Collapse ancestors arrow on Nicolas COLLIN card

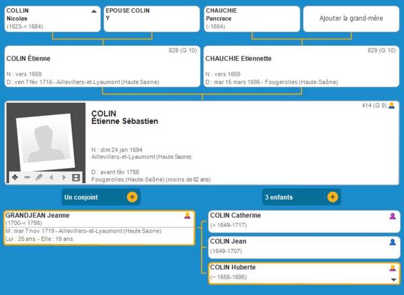(x=94, y=11)
